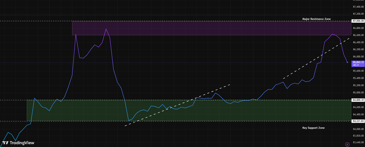The width and height of the screenshot is (365, 147).
Task: Click the 85,200.00 axis price
Action: coord(358,85)
